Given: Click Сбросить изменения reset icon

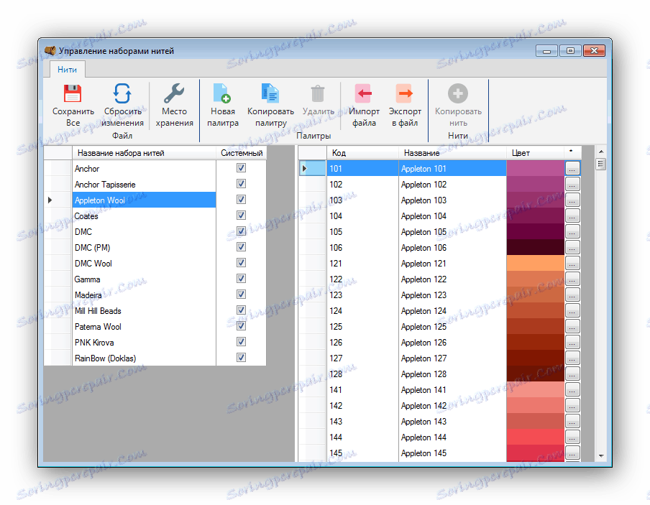Looking at the screenshot, I should [x=123, y=94].
